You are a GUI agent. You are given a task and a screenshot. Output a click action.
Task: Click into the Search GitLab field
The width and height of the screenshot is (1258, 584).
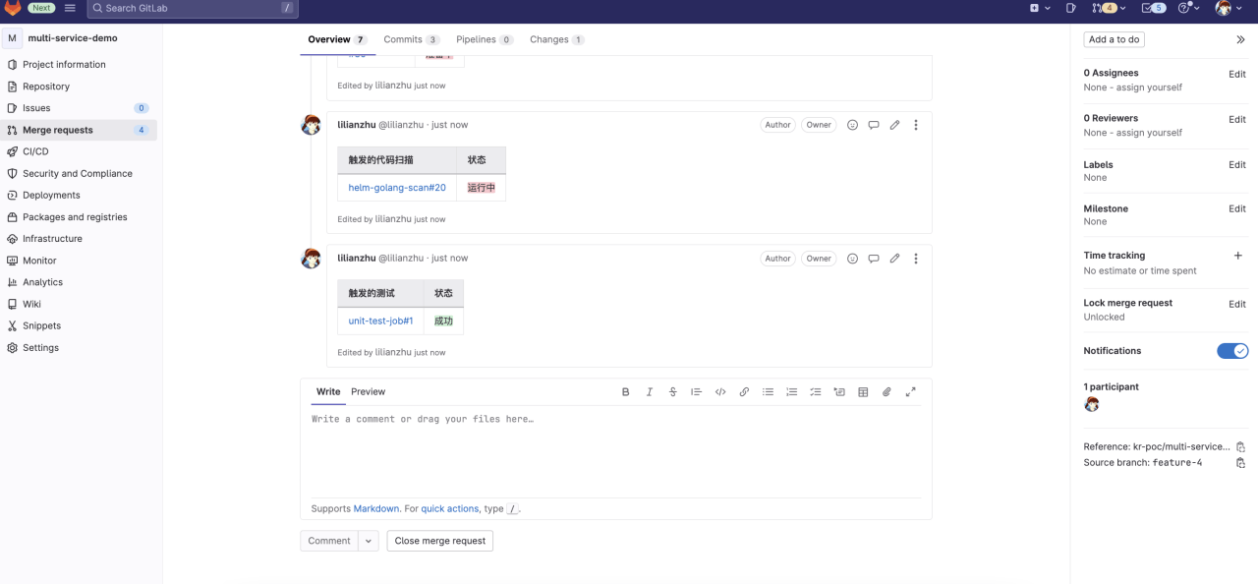coord(192,8)
